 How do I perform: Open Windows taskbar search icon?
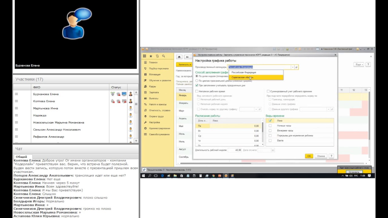tap(150, 176)
